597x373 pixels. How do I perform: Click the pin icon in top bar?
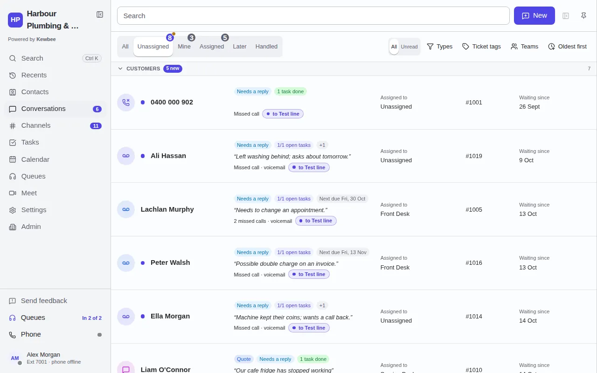583,16
